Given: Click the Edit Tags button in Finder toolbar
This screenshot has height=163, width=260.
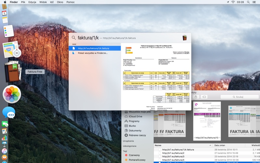Looking at the screenshot, I should [204, 97].
